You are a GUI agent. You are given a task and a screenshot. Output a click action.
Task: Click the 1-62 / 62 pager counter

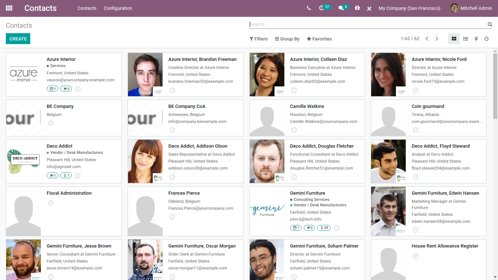tap(410, 39)
